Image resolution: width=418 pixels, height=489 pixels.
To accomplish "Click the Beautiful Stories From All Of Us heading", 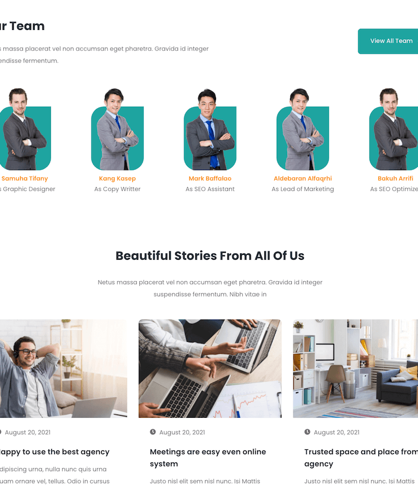I will coord(210,256).
